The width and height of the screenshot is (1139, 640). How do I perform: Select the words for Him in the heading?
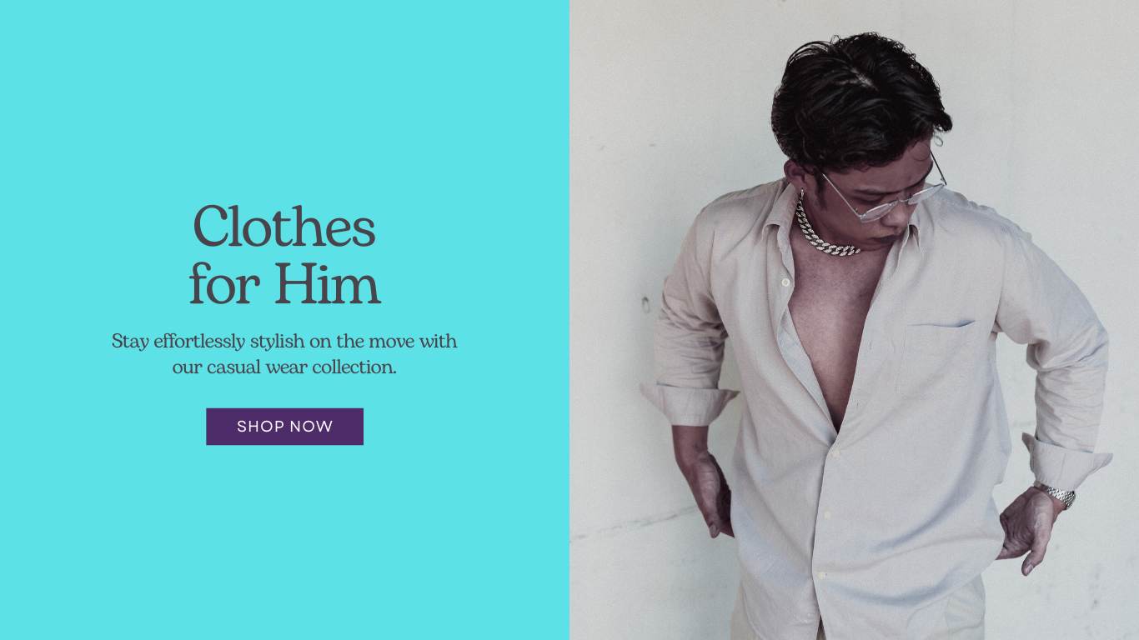point(284,284)
